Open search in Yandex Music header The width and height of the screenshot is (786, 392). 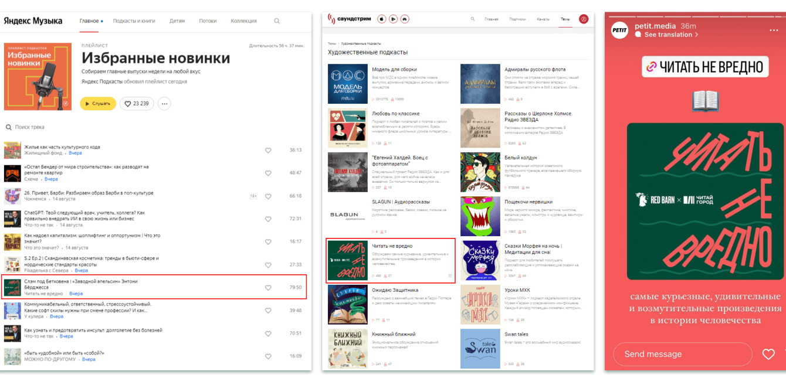pos(277,21)
